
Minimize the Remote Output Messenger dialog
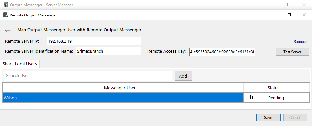[274, 15]
